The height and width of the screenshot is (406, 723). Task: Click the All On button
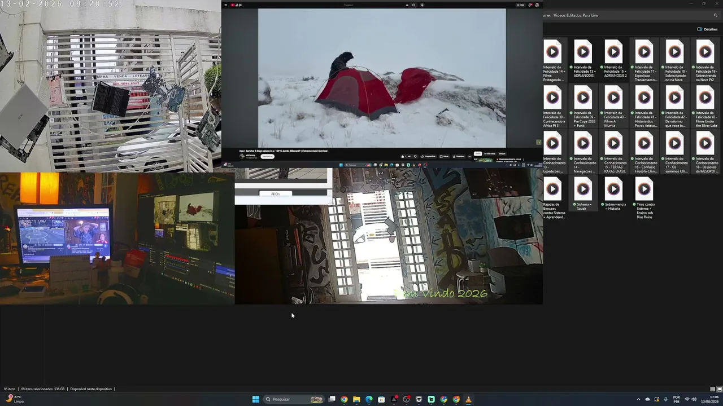pos(275,193)
